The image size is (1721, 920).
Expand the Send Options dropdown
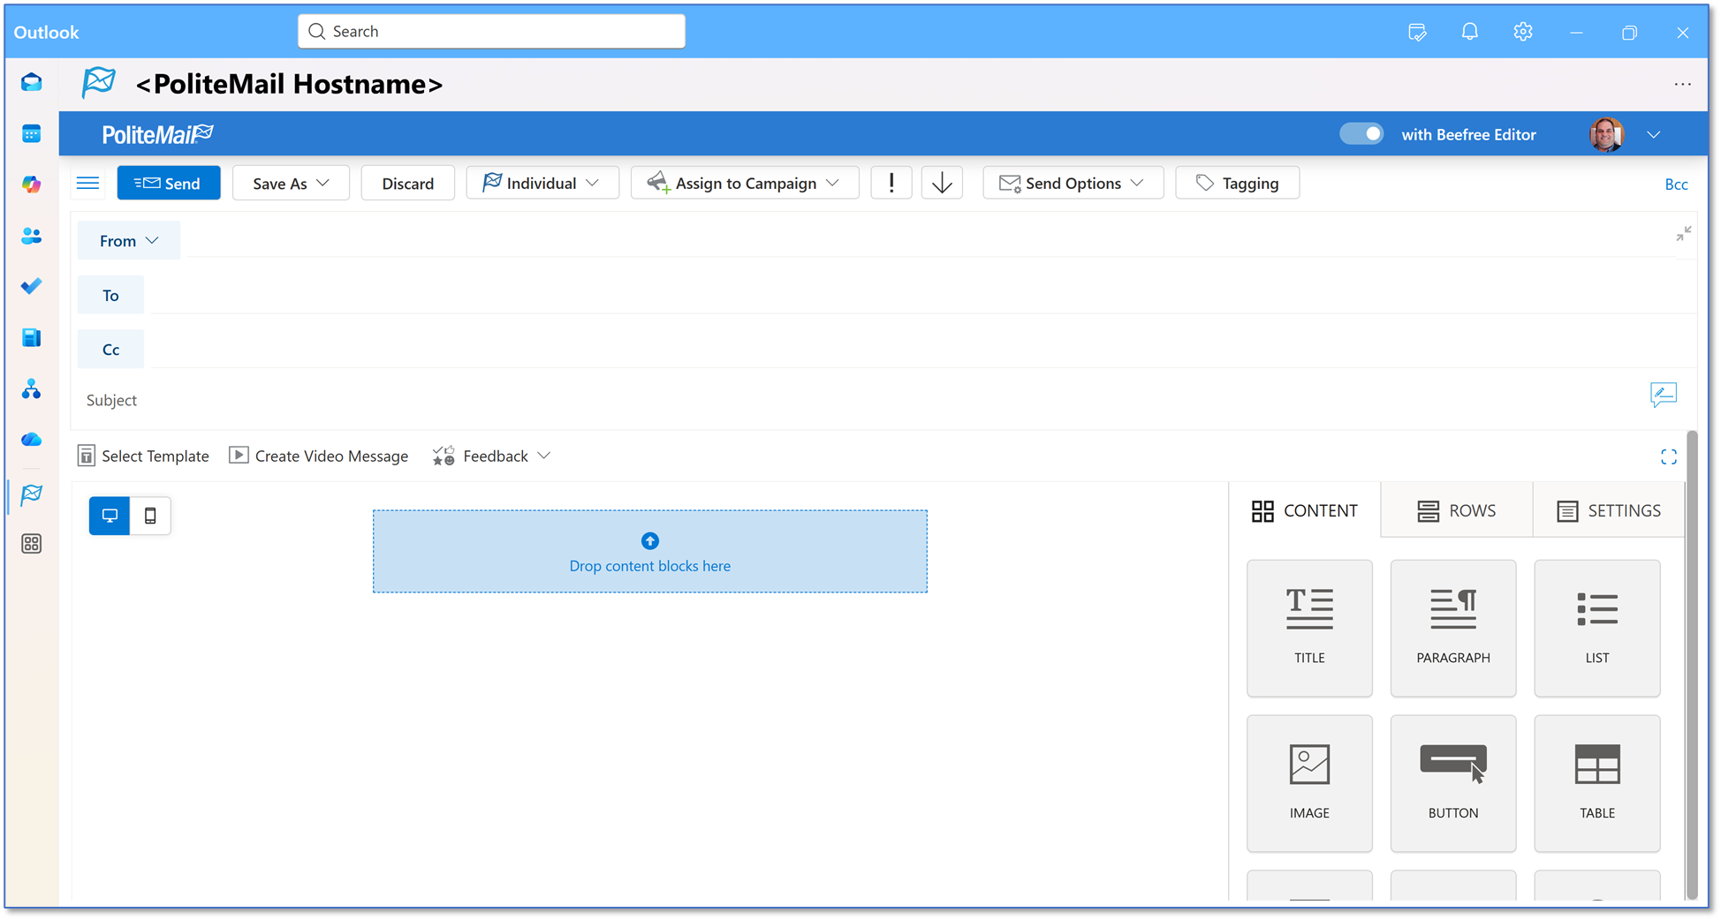click(1073, 183)
